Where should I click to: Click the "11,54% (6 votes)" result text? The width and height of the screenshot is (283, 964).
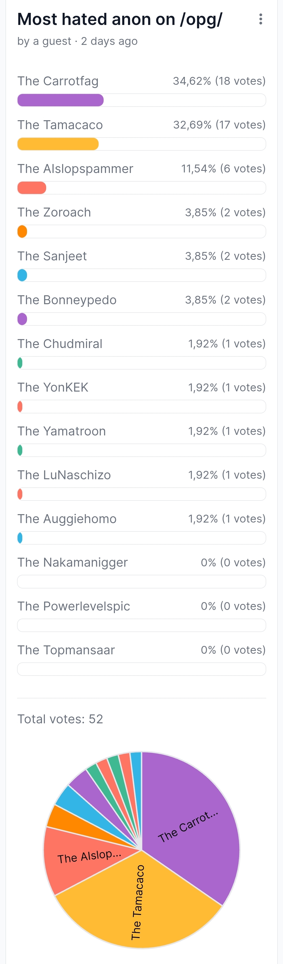(223, 168)
